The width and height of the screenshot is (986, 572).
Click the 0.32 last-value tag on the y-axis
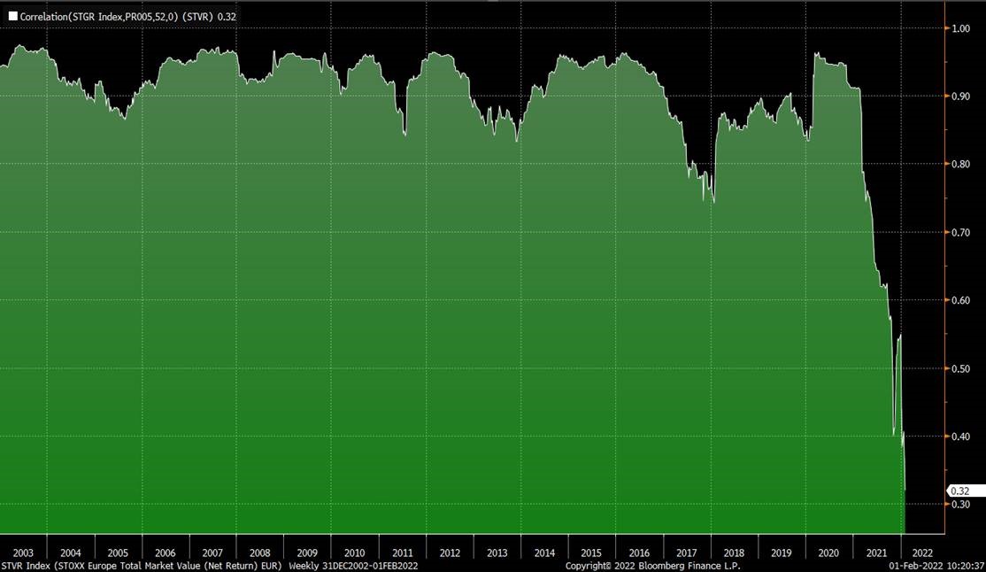(x=959, y=491)
